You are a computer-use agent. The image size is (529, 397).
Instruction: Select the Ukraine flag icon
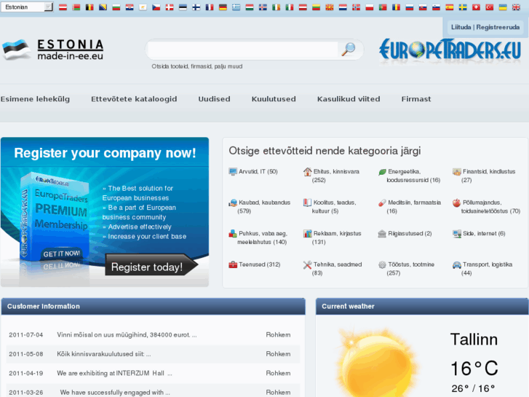503,7
